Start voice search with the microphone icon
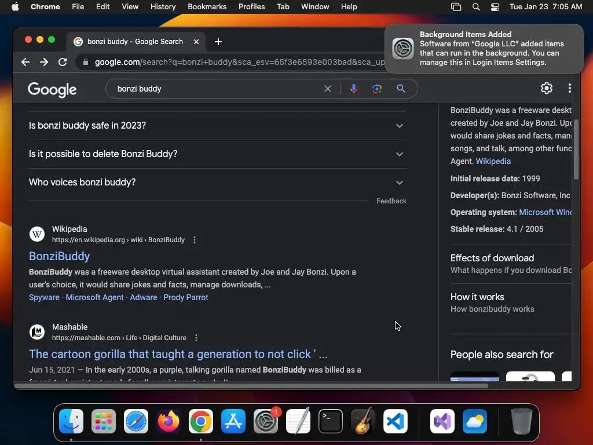Screen dimensions: 593x445 tap(354, 89)
